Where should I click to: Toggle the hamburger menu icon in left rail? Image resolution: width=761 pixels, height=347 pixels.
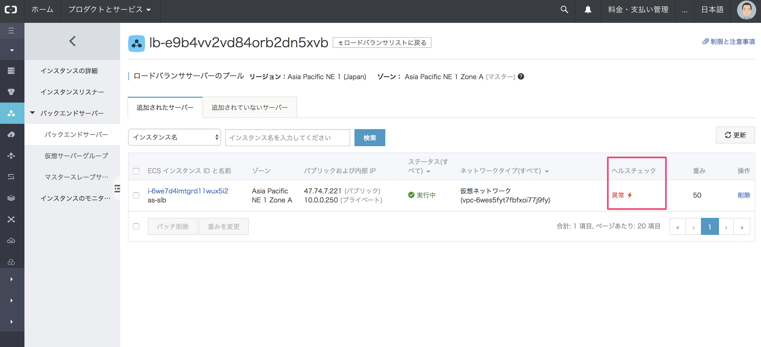[11, 30]
